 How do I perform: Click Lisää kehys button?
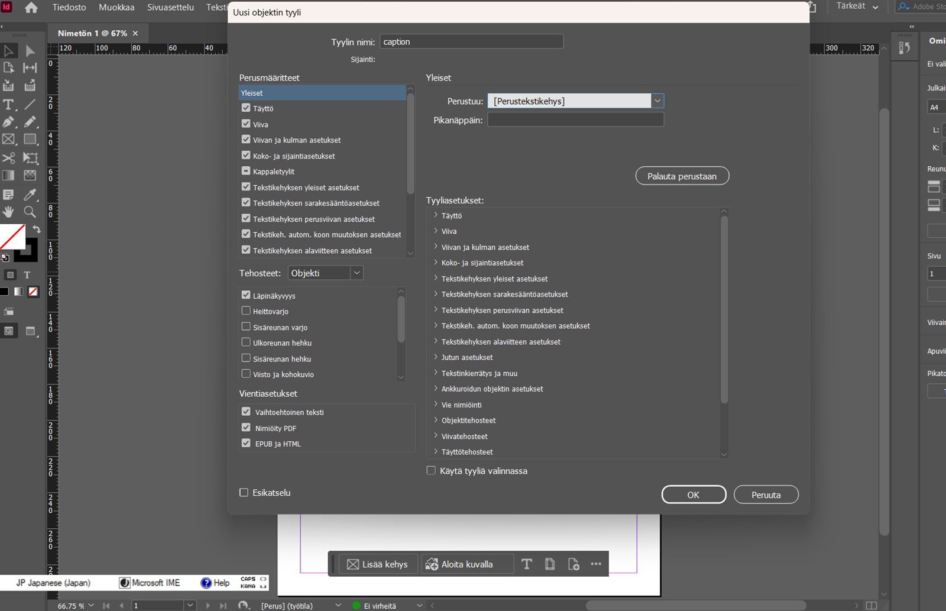click(x=378, y=564)
